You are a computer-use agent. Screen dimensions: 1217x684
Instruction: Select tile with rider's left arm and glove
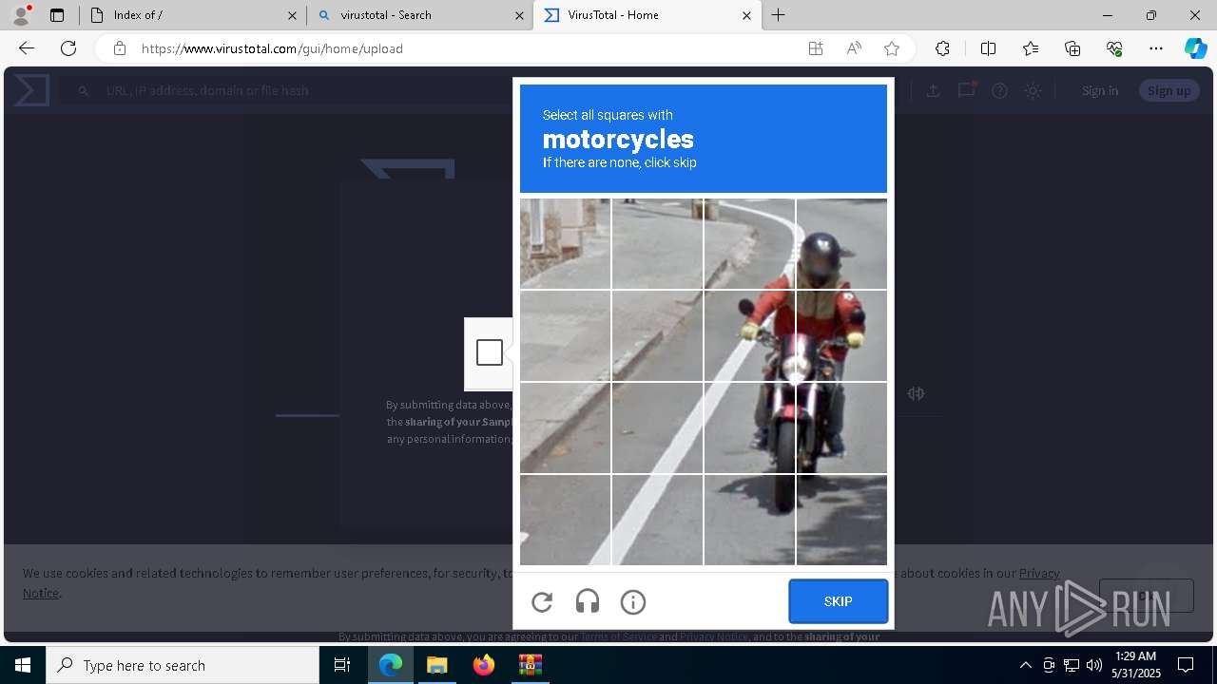[841, 335]
